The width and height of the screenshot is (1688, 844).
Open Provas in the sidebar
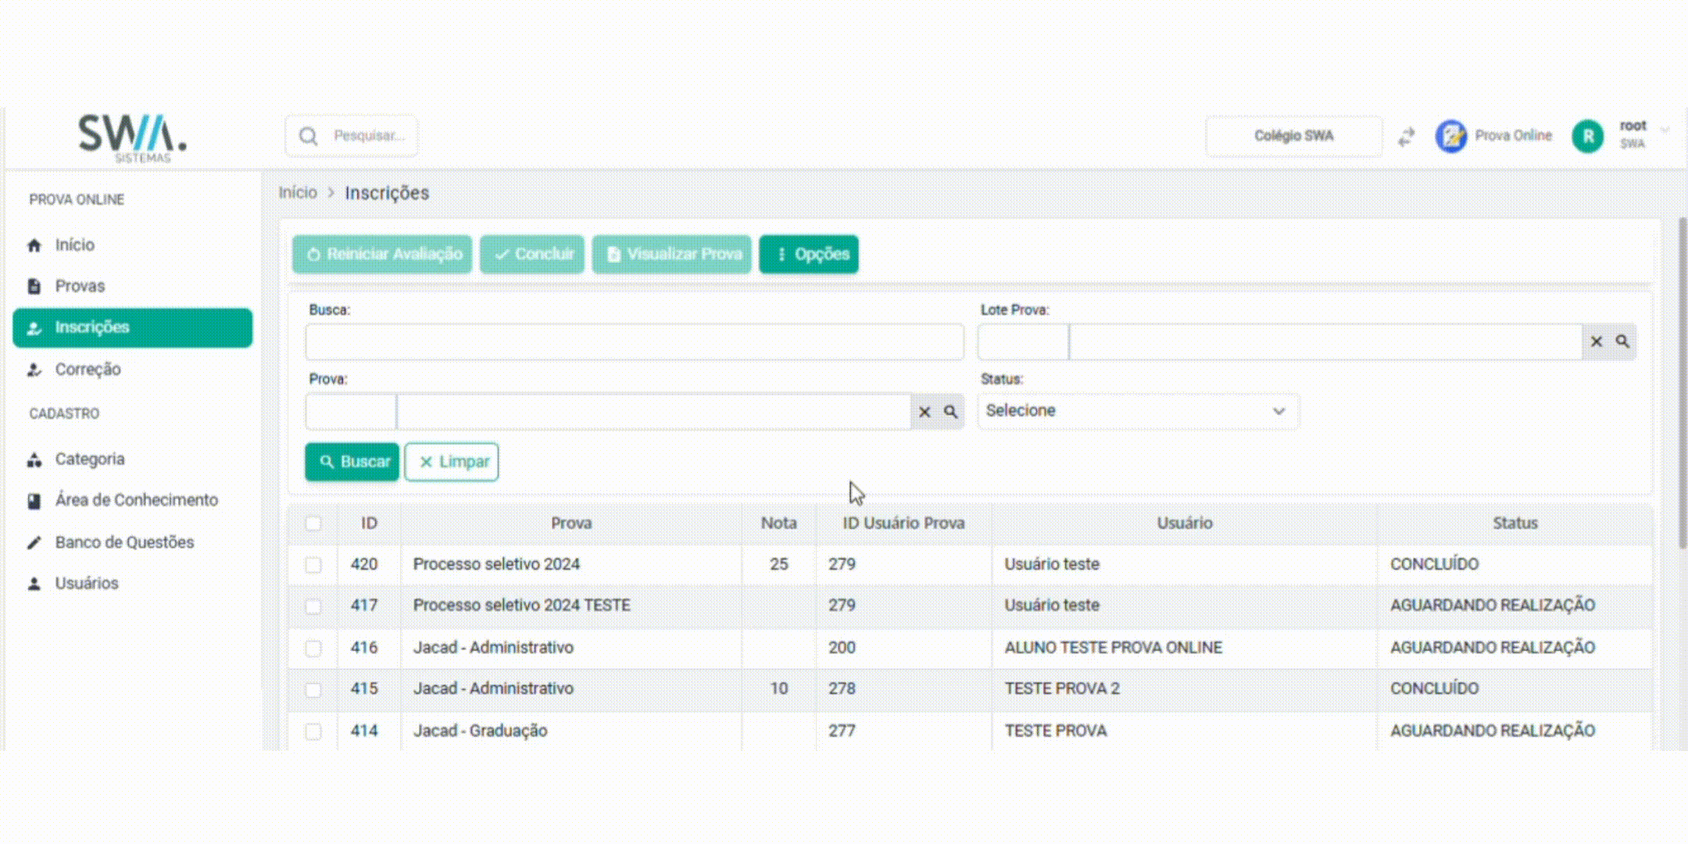point(80,286)
